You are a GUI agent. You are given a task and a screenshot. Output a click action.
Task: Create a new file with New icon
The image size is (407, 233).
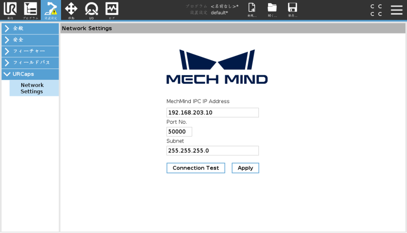pyautogui.click(x=252, y=10)
